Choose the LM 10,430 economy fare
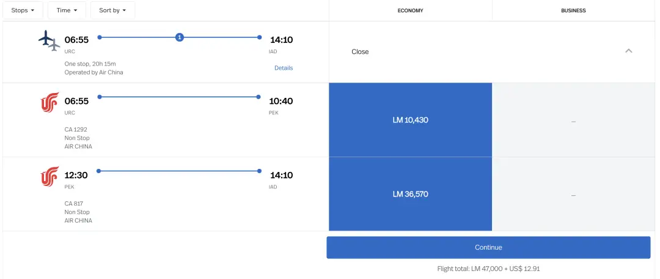 click(411, 120)
